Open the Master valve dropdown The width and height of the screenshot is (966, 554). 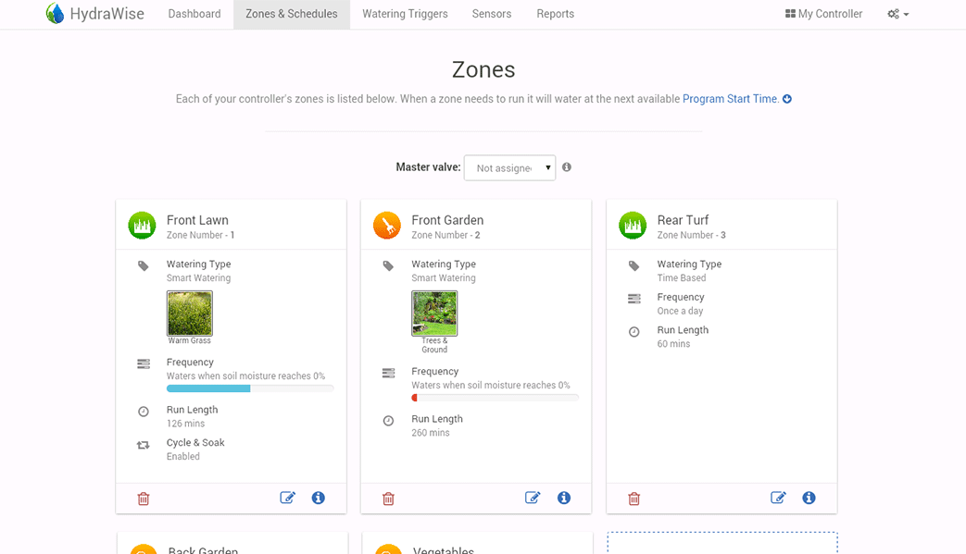pyautogui.click(x=509, y=167)
